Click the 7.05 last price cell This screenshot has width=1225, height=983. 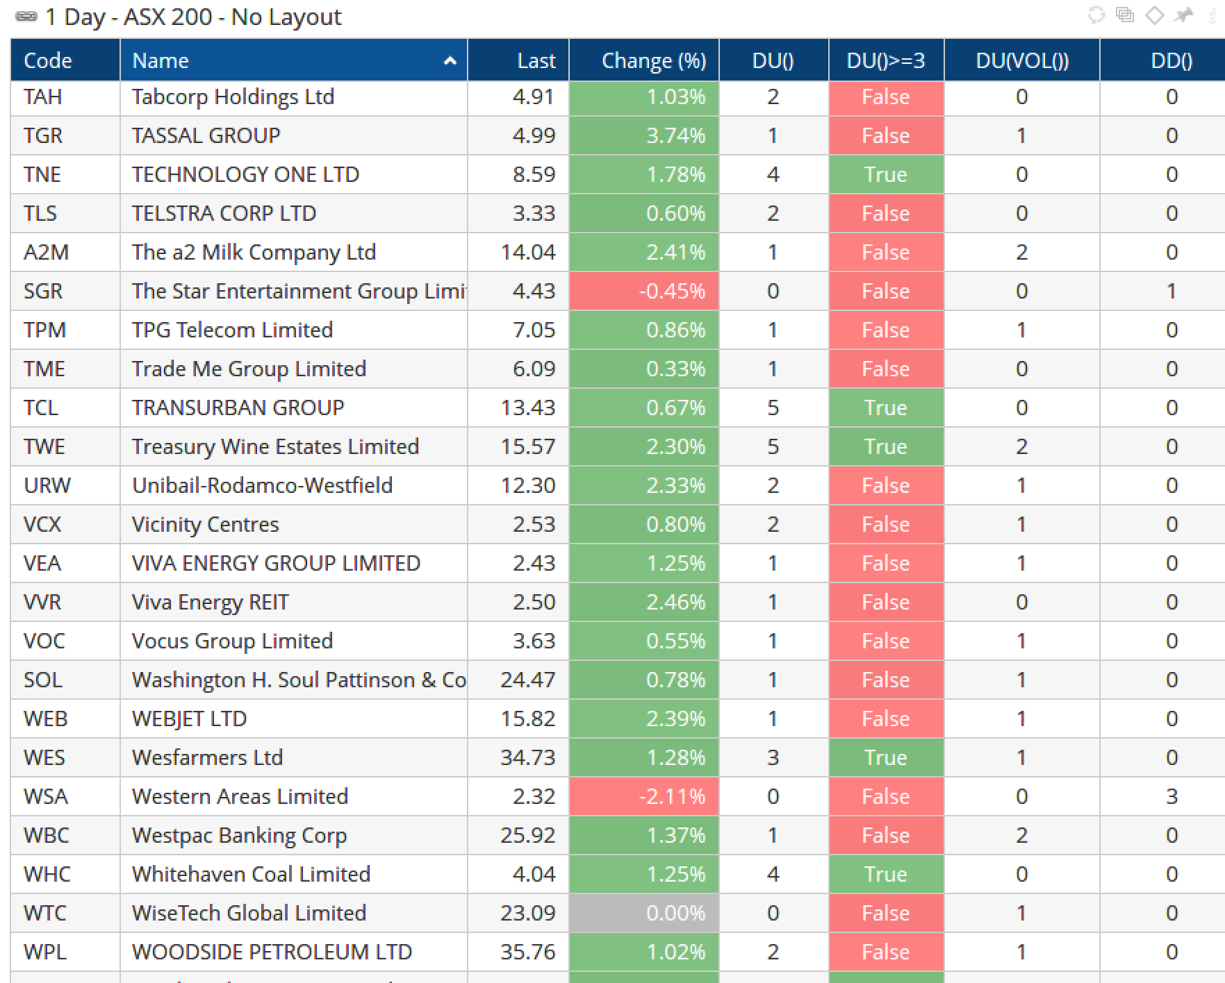[518, 330]
